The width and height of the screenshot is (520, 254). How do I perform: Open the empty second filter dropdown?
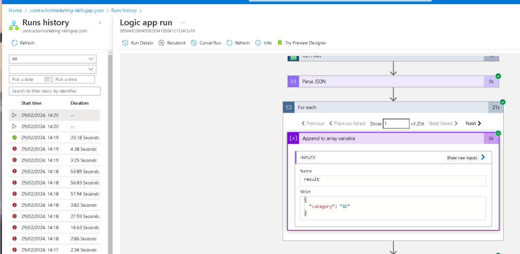click(x=52, y=69)
